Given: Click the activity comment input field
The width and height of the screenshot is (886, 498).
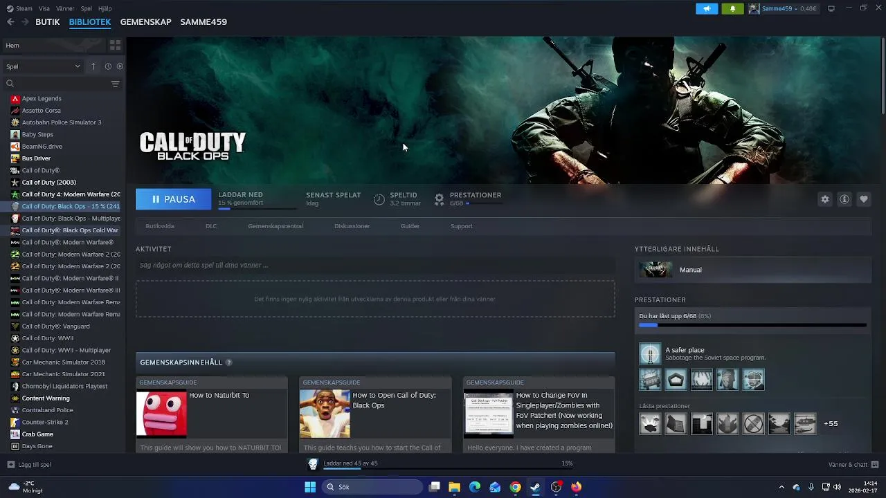Looking at the screenshot, I should [x=375, y=265].
